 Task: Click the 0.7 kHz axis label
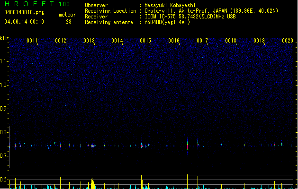click(x=4, y=156)
